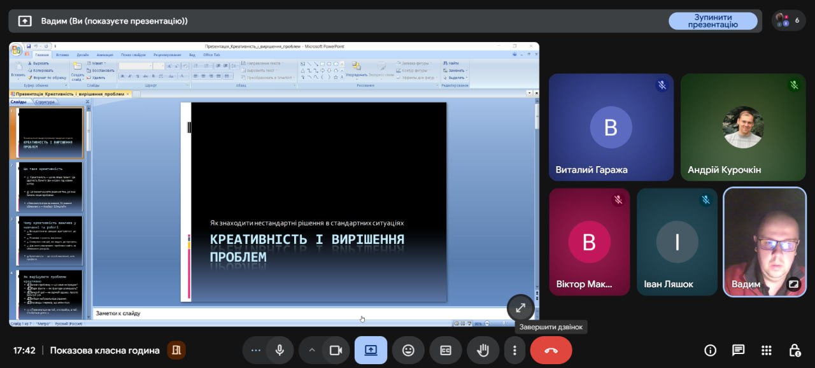Show the participants list with 6 people
The height and width of the screenshot is (368, 815).
coord(788,20)
